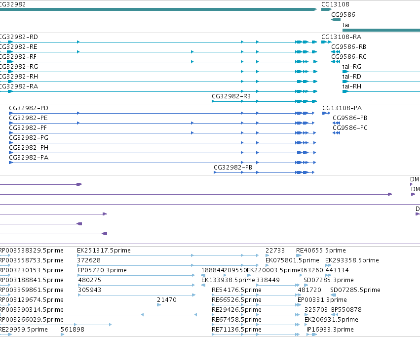Select protein CG32982-PD
This screenshot has height=337, width=420.
[29, 108]
